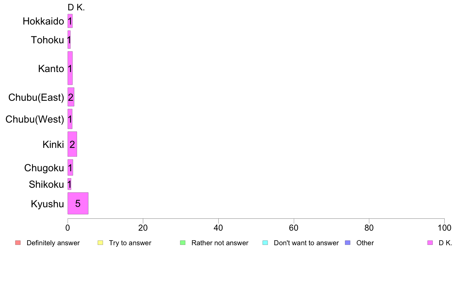Click the Tohoku region label
This screenshot has width=455, height=282.
(47, 40)
